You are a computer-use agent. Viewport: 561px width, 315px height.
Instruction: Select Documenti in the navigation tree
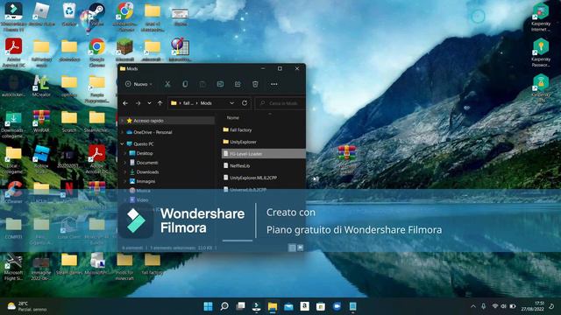146,163
